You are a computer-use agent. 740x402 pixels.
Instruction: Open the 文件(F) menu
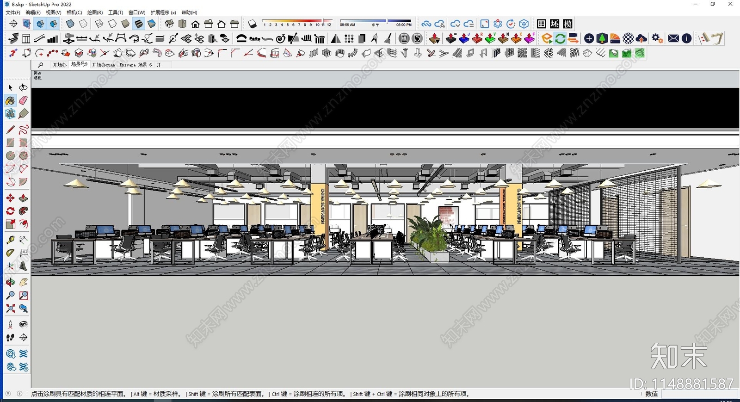click(13, 12)
